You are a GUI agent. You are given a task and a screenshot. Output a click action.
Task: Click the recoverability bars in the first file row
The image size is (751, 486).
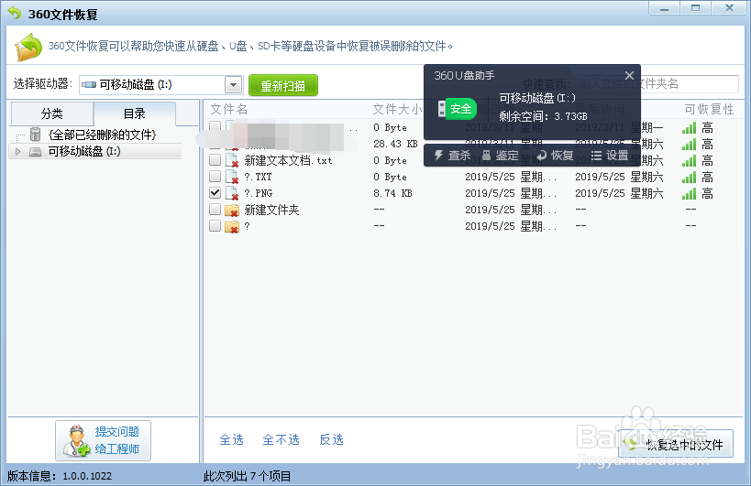pyautogui.click(x=689, y=127)
